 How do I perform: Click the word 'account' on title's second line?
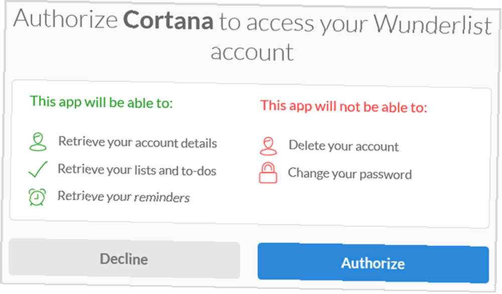pyautogui.click(x=252, y=52)
